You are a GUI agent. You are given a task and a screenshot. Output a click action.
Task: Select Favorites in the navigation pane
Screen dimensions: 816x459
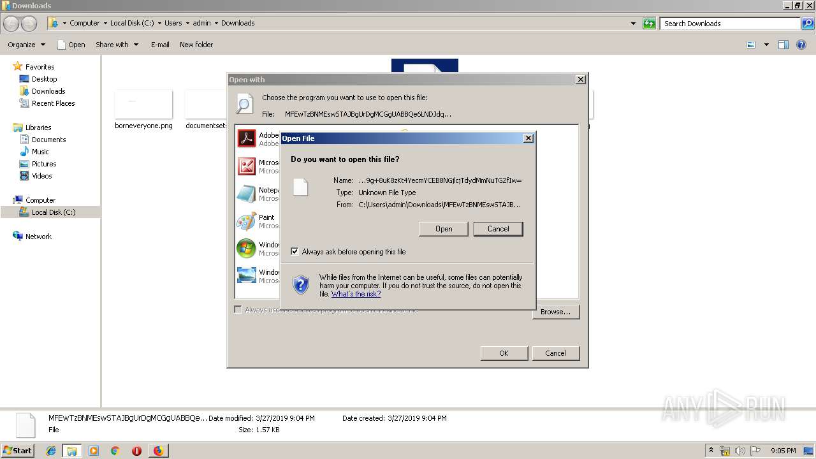[x=40, y=67]
